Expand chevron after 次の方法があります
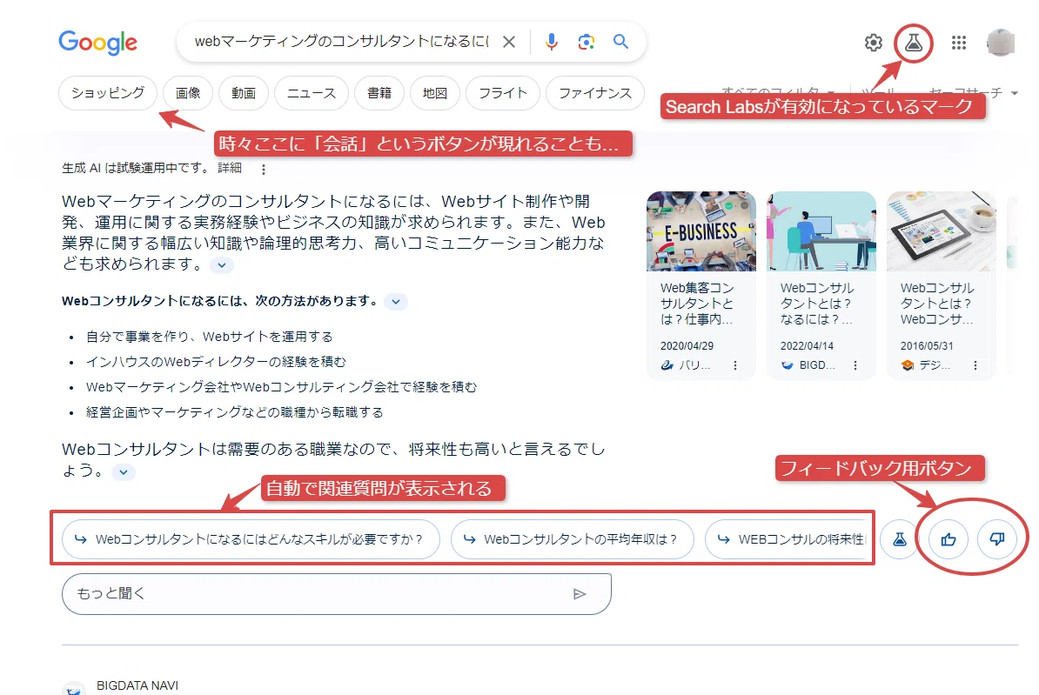Viewport: 1039px width, 695px height. (396, 302)
